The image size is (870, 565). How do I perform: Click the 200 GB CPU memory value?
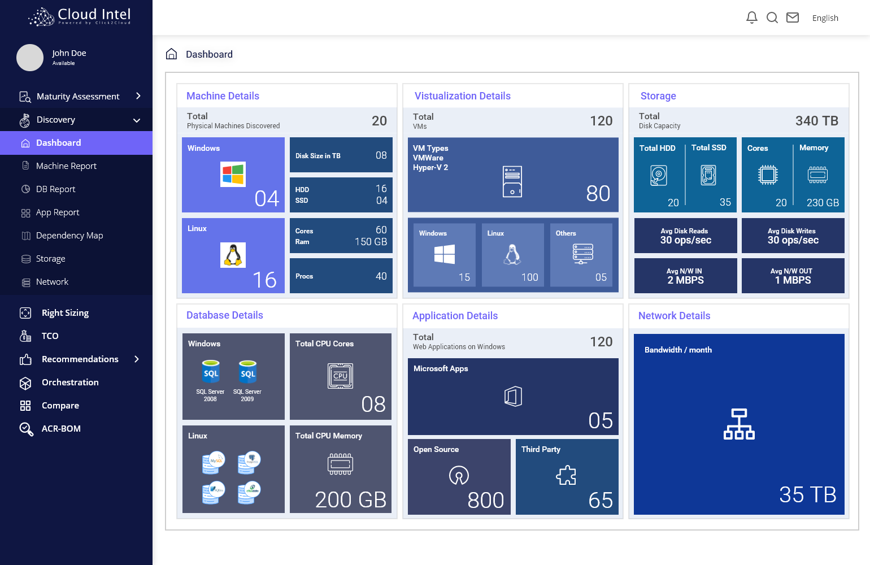click(351, 499)
